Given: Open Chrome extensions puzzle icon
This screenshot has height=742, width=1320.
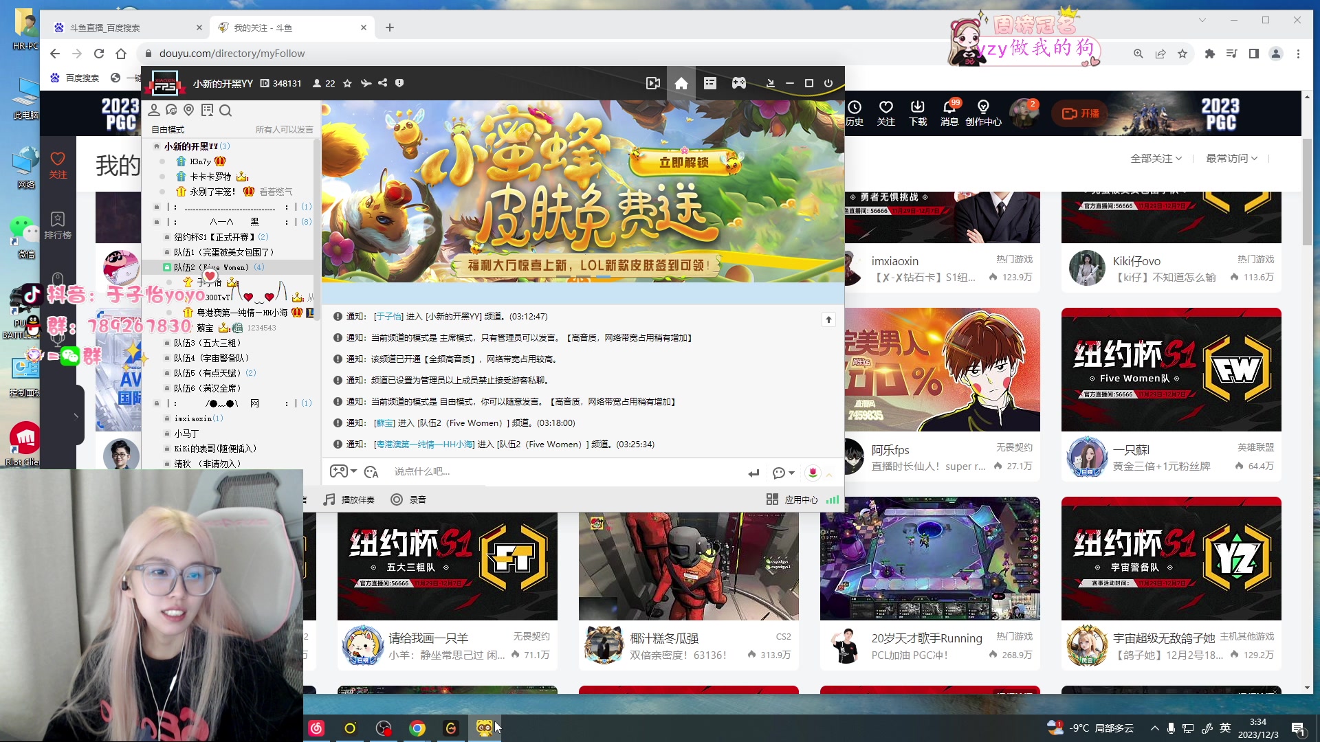Looking at the screenshot, I should click(x=1210, y=54).
